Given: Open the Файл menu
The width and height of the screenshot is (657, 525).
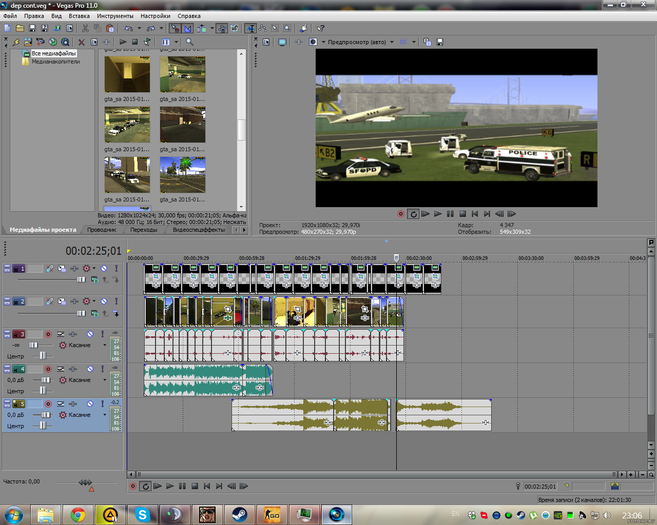Looking at the screenshot, I should click(x=10, y=16).
